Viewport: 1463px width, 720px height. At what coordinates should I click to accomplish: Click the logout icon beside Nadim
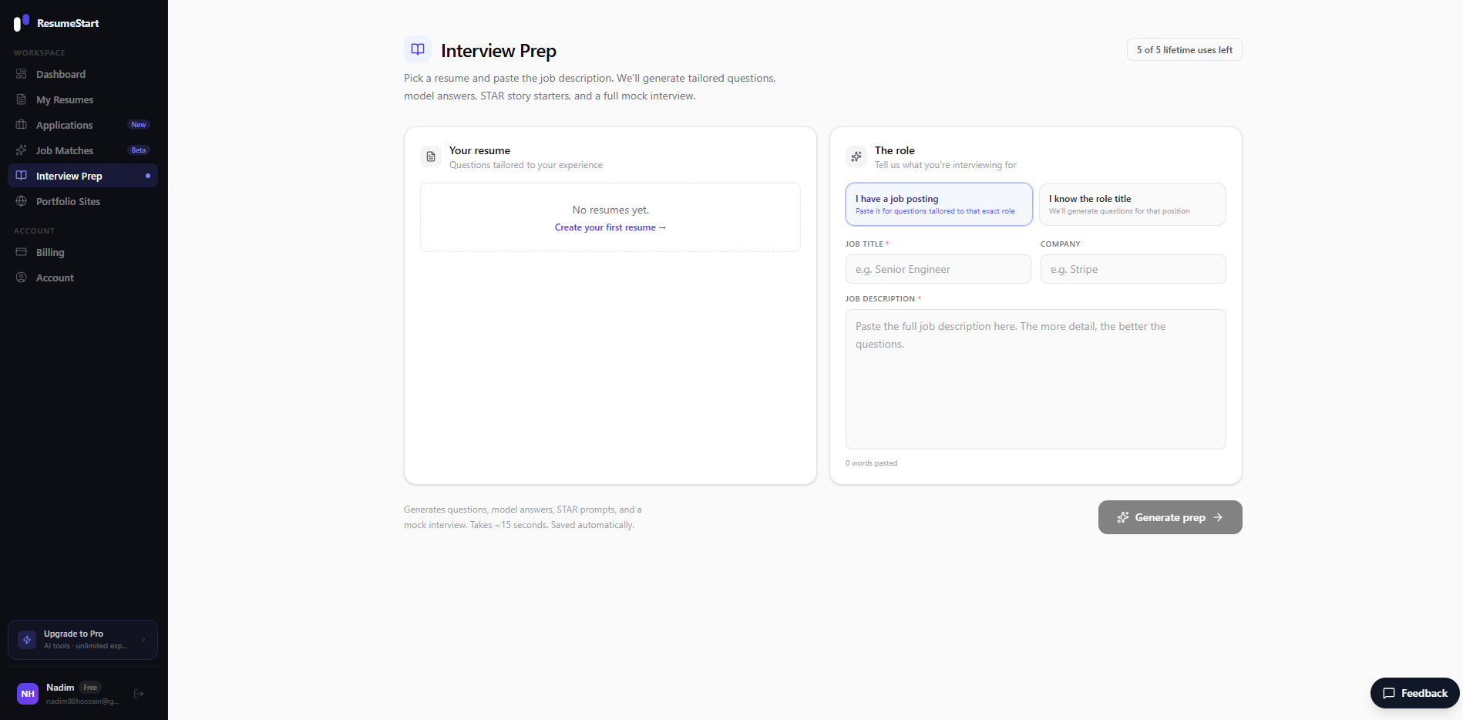tap(139, 694)
